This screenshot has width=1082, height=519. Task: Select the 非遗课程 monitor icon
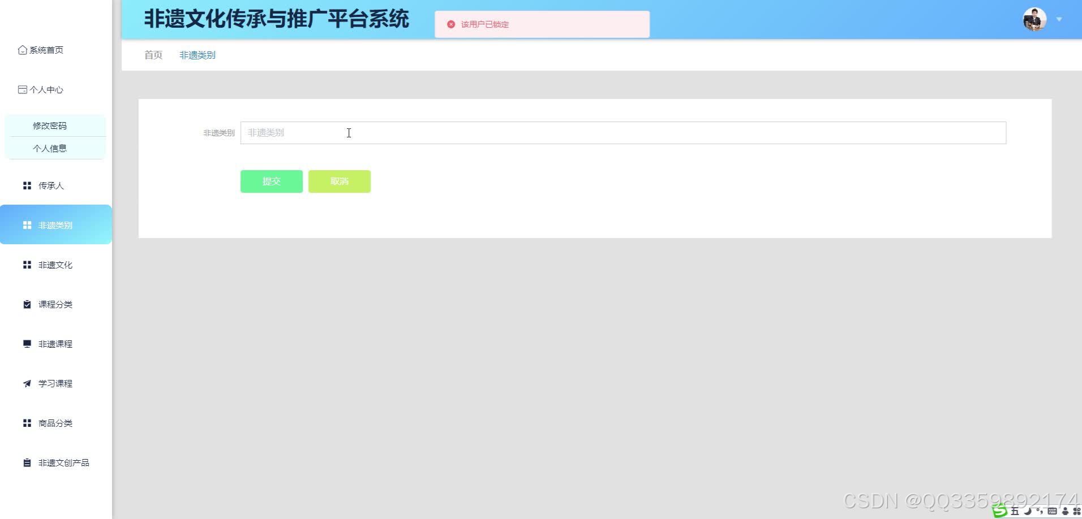click(27, 343)
